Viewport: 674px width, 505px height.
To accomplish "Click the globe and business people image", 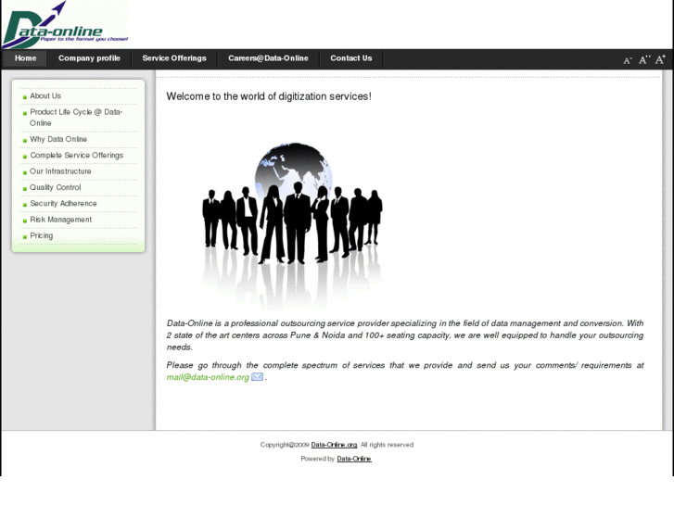I will click(292, 224).
